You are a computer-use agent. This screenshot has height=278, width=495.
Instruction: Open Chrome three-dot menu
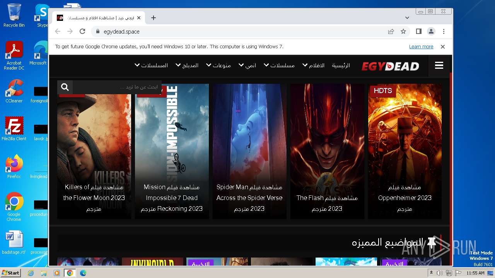[444, 32]
